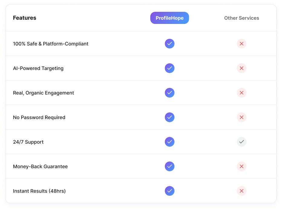Viewport: 282px width, 210px height.
Task: Click the ProfileHope gradient button
Action: coord(169,18)
